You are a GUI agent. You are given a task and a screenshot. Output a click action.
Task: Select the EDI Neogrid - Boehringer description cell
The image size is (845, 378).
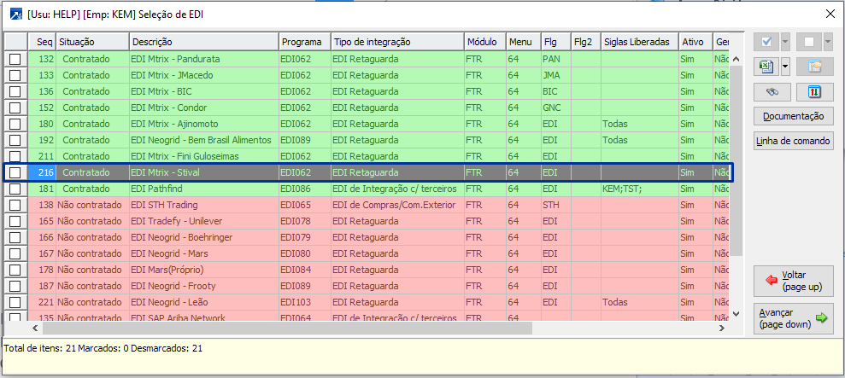pos(204,237)
